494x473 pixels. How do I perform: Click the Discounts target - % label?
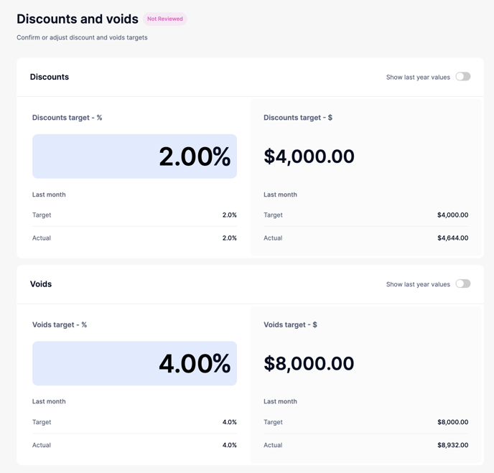coord(67,118)
